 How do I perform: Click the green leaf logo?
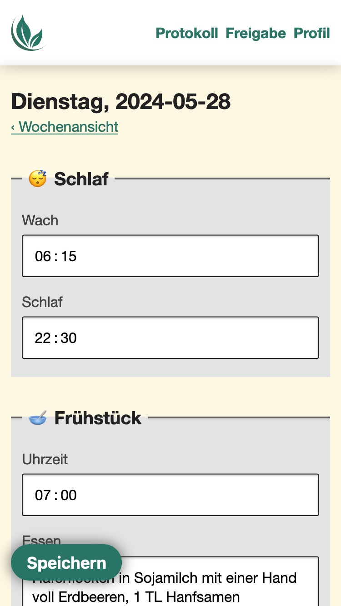click(x=29, y=33)
